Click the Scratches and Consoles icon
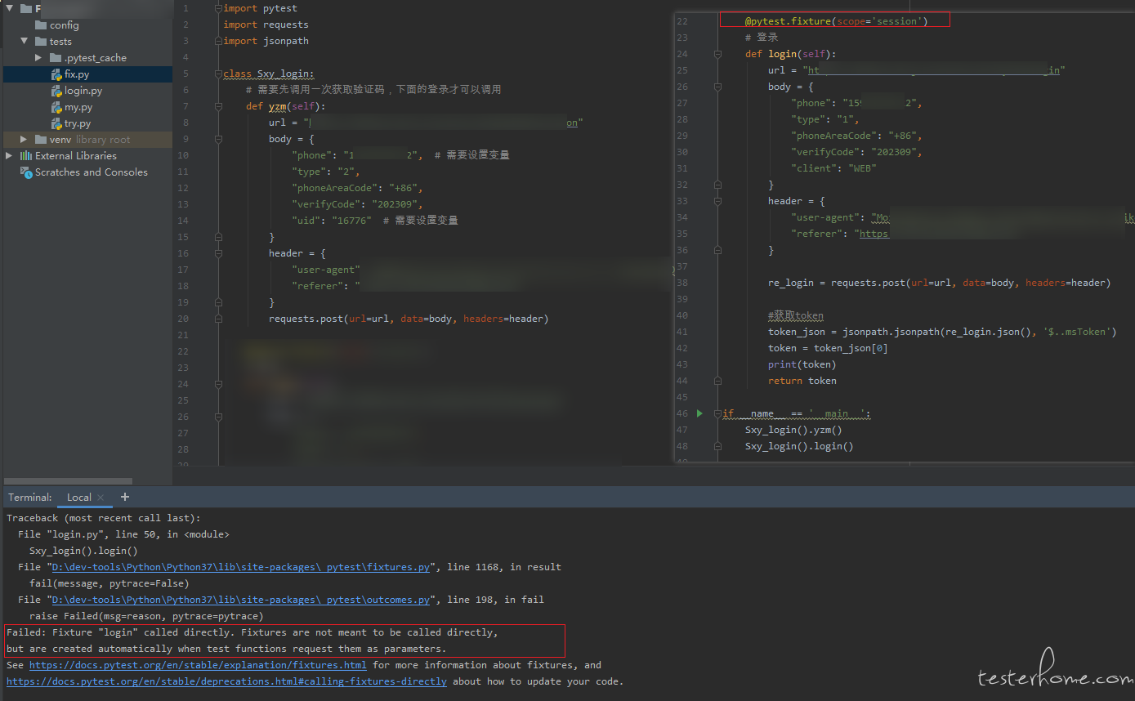This screenshot has height=701, width=1135. click(26, 172)
